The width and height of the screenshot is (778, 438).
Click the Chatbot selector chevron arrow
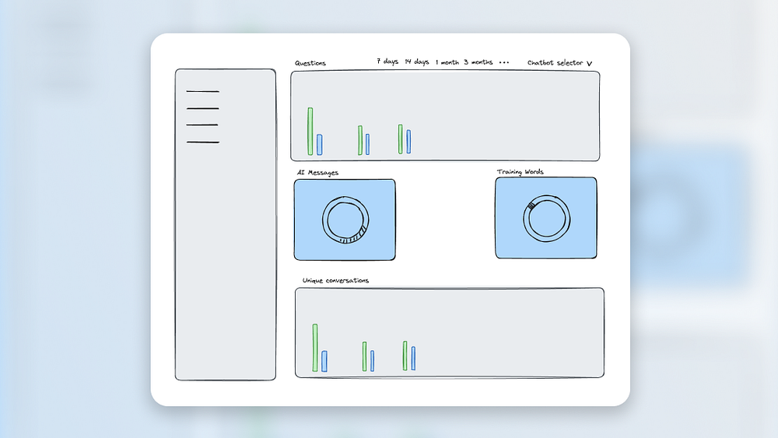click(590, 64)
